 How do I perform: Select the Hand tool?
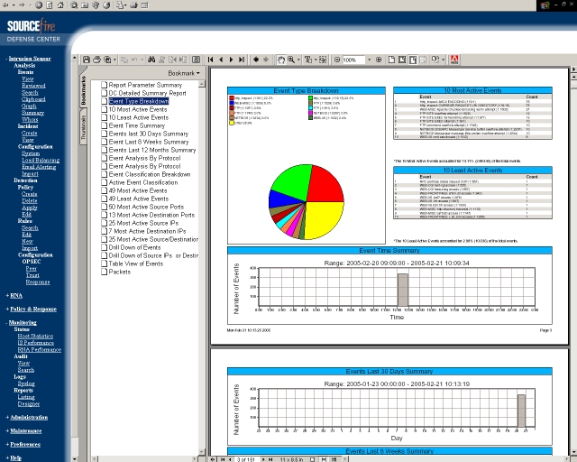click(x=281, y=60)
